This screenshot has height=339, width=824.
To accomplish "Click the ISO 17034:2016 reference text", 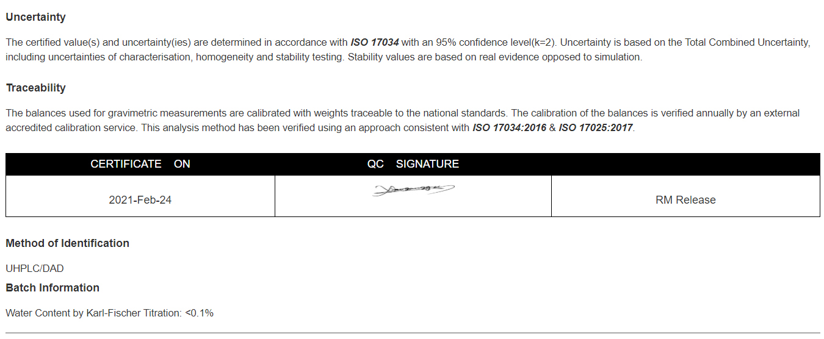I will (x=509, y=128).
